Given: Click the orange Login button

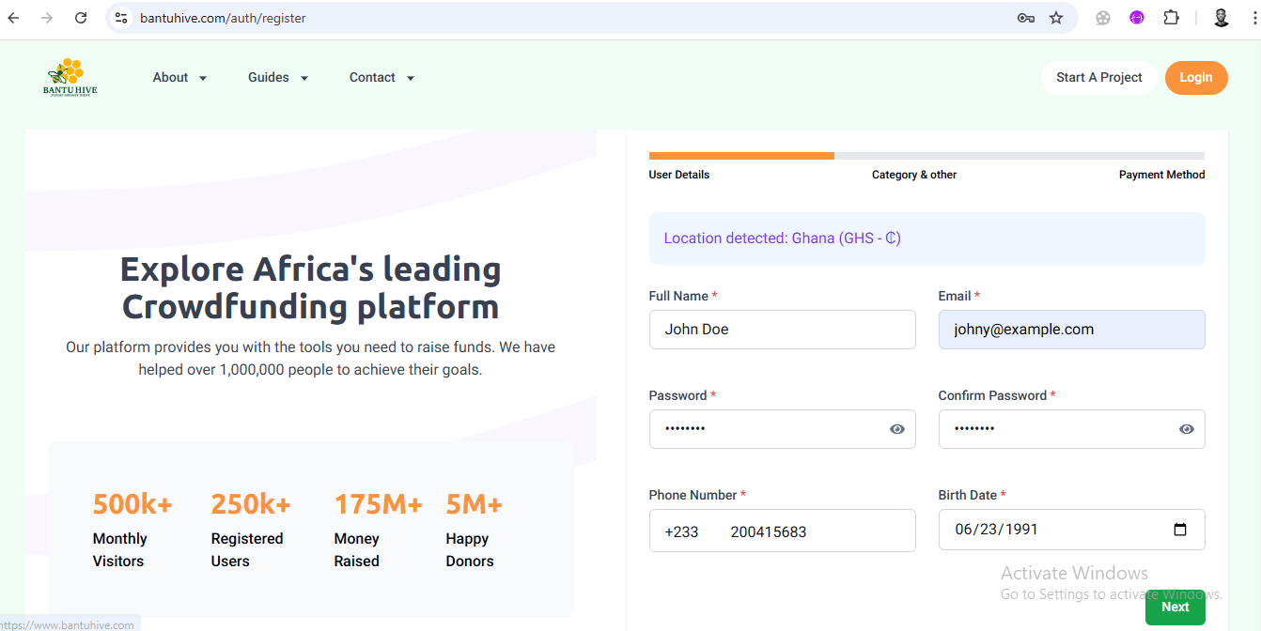Looking at the screenshot, I should click(1196, 78).
